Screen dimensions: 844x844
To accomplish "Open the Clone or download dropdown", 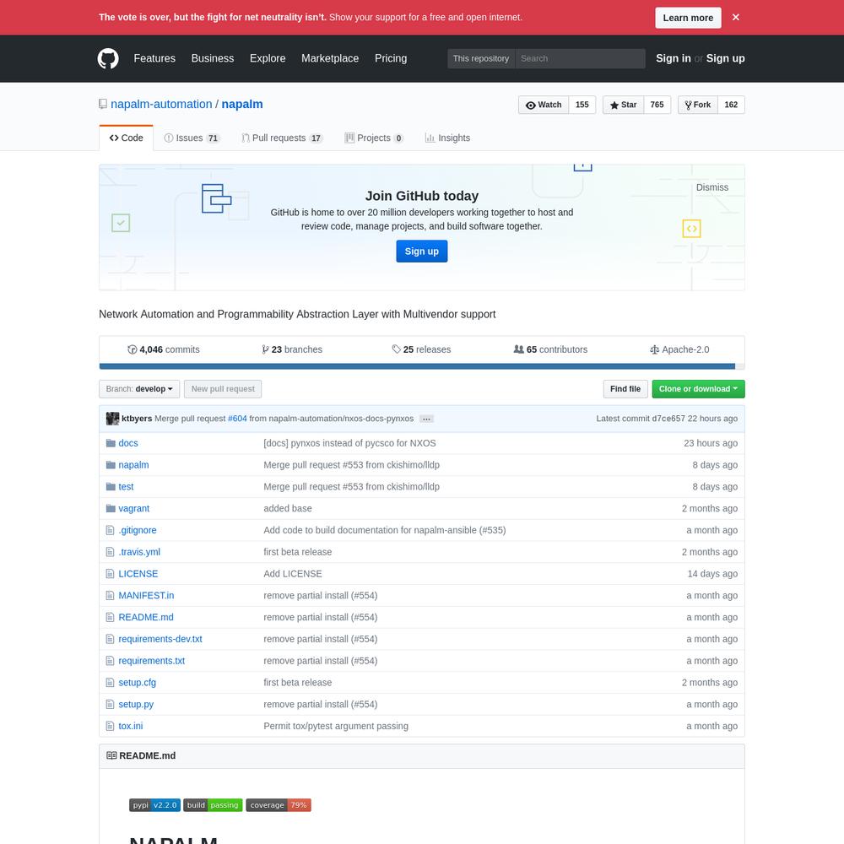I will [x=698, y=389].
